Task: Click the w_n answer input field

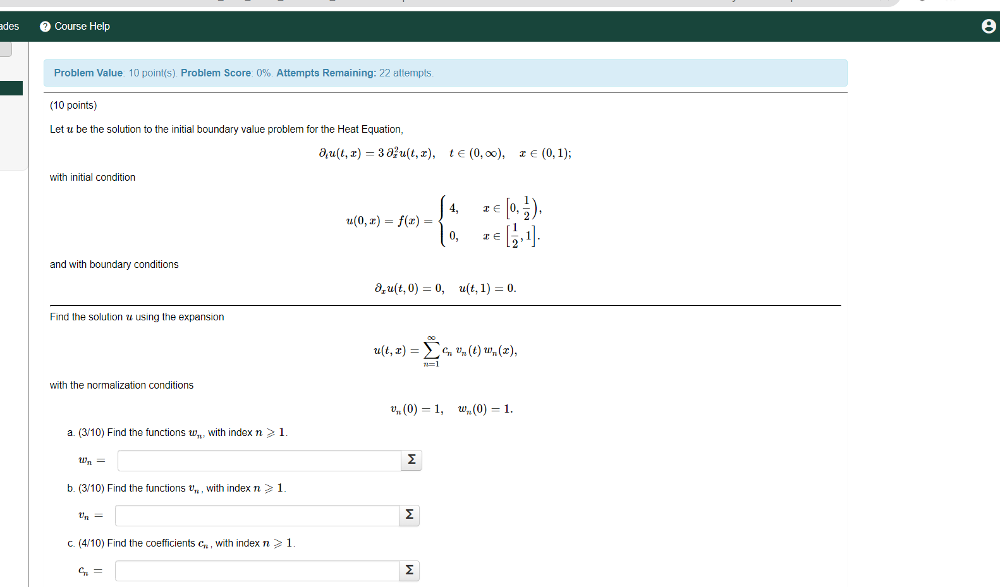Action: [x=259, y=460]
